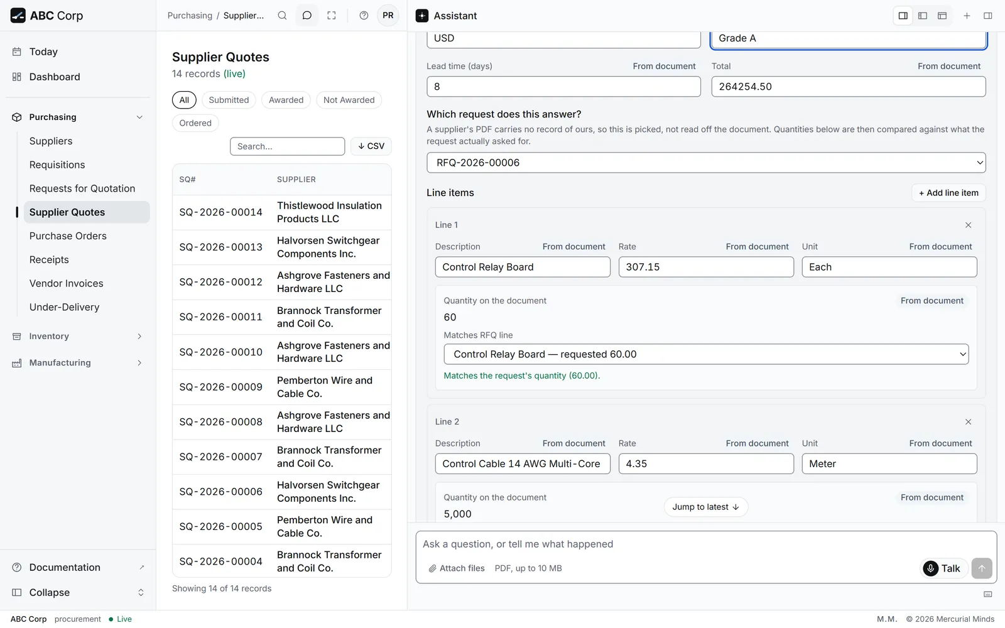Click the Collapse sidebar control
The height and width of the screenshot is (628, 1005).
(x=78, y=592)
